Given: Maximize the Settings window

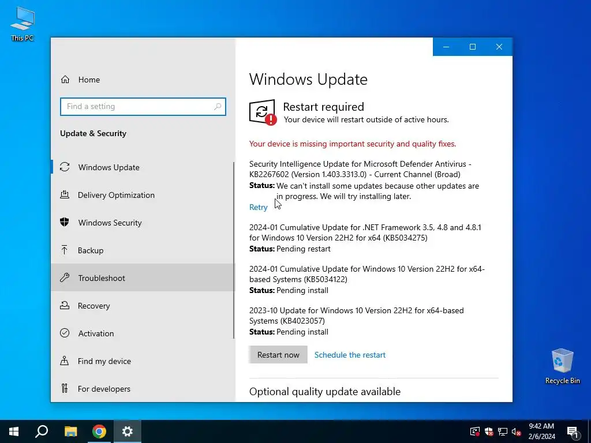Looking at the screenshot, I should (473, 47).
